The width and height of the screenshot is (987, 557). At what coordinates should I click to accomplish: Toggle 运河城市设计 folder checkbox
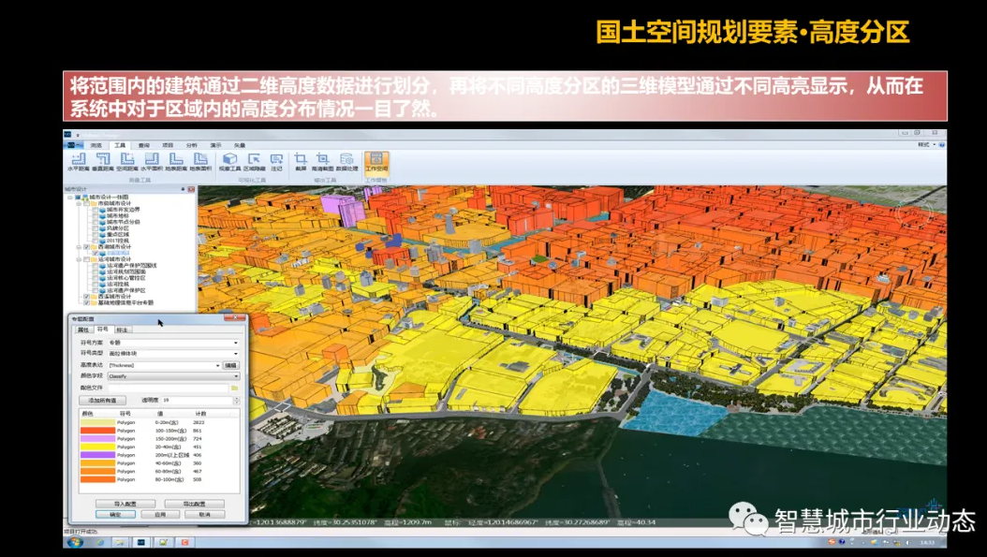[86, 259]
